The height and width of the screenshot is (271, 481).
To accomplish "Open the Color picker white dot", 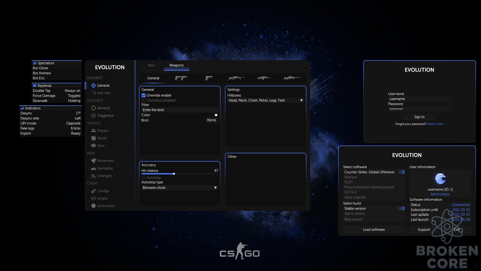I will (x=216, y=115).
